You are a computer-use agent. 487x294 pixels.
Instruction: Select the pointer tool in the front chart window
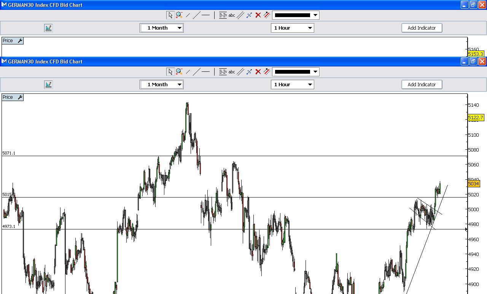point(170,72)
